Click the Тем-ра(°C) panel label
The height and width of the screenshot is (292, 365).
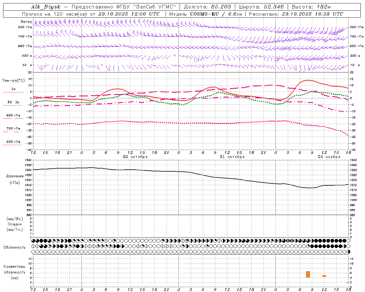click(13, 81)
